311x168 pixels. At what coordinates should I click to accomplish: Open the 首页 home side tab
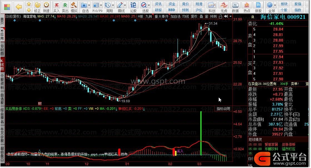click(x=2, y=21)
